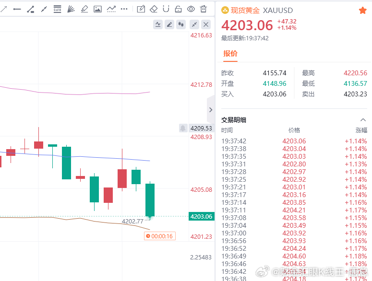Click the low label 4202.77 on chart
Image resolution: width=372 pixels, height=281 pixels.
click(132, 221)
